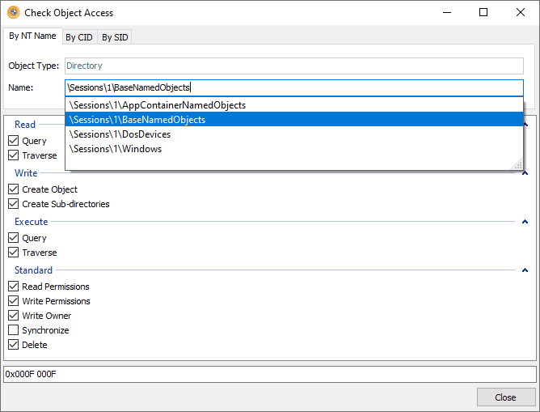Click into the Name text field

(x=323, y=87)
